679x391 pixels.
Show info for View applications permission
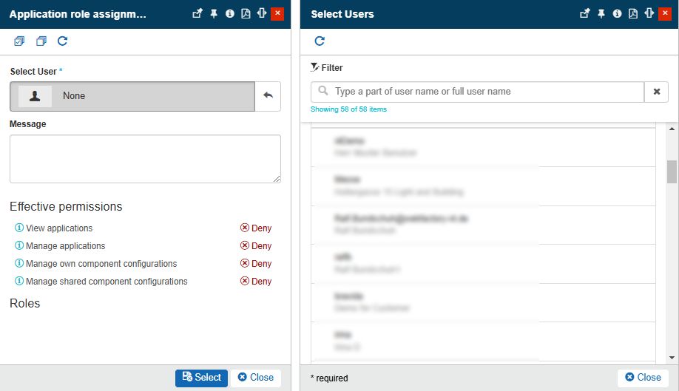(19, 228)
